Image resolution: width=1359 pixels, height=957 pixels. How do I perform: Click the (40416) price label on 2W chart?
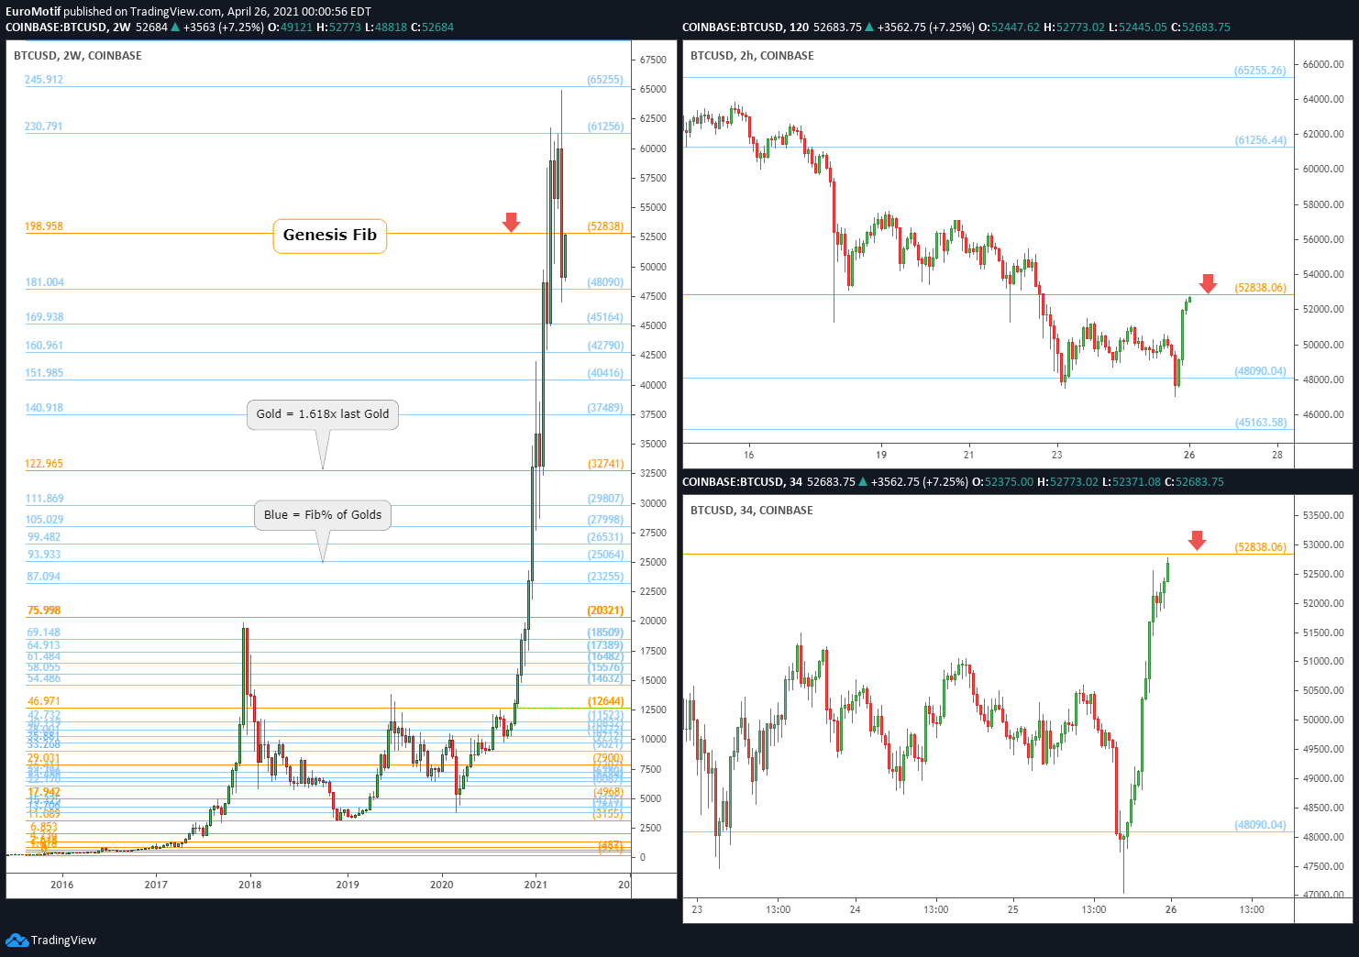(x=605, y=373)
